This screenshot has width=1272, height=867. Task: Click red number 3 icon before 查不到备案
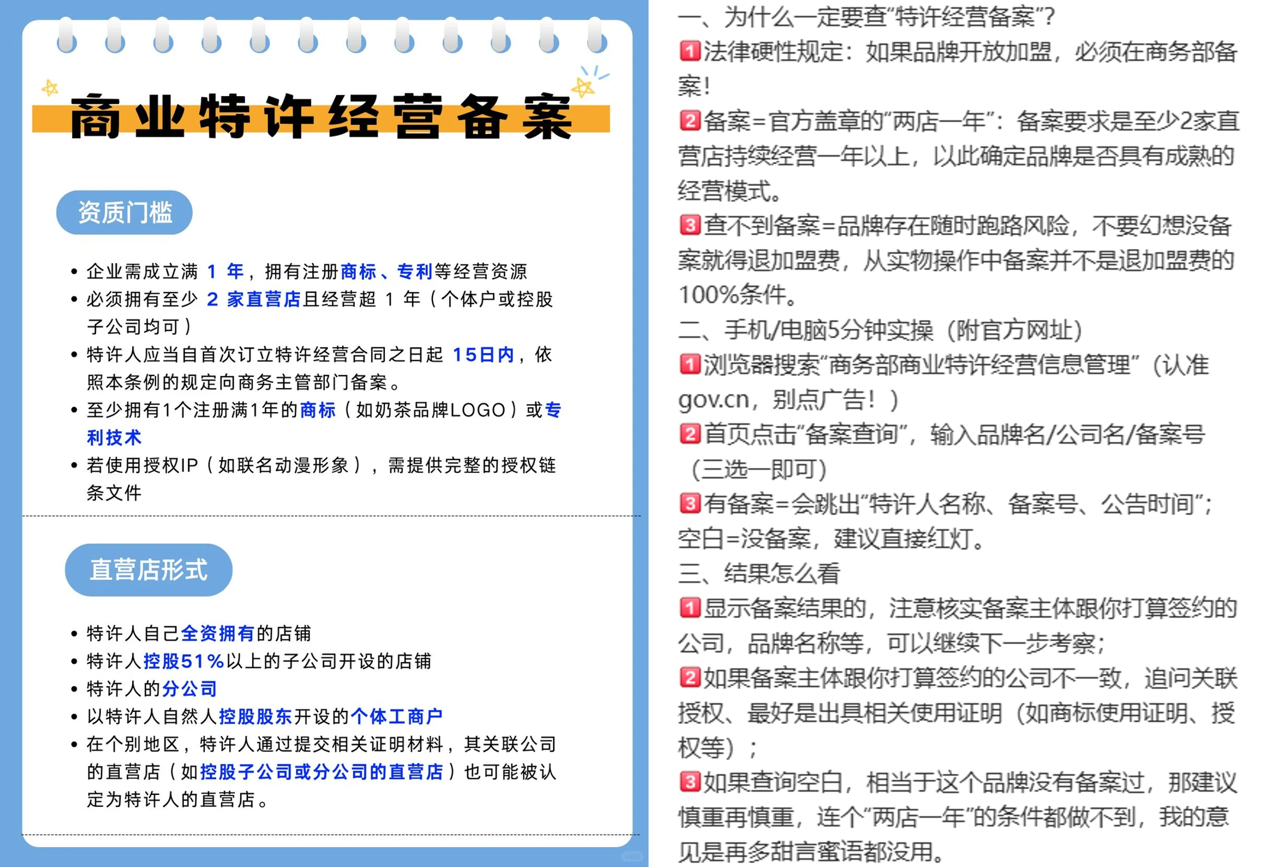point(690,225)
